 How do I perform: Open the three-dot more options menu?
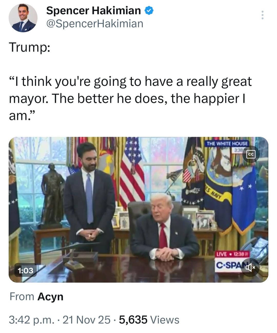click(x=262, y=15)
